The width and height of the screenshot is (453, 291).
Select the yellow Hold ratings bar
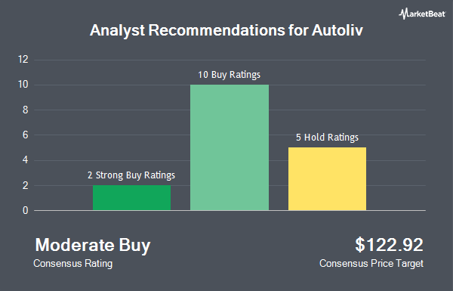coord(328,179)
